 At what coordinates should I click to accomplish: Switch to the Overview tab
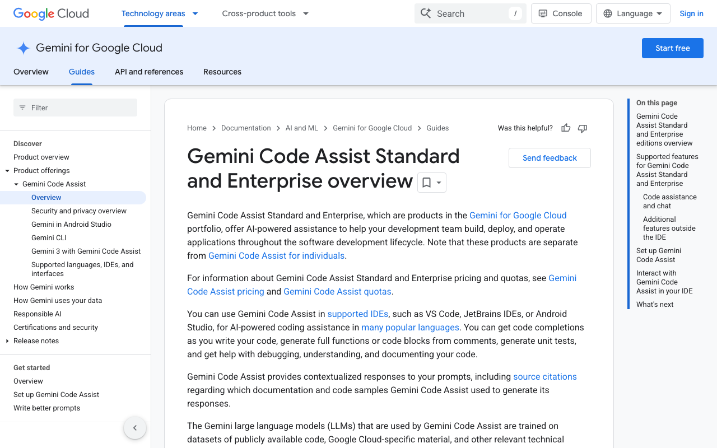click(x=31, y=72)
